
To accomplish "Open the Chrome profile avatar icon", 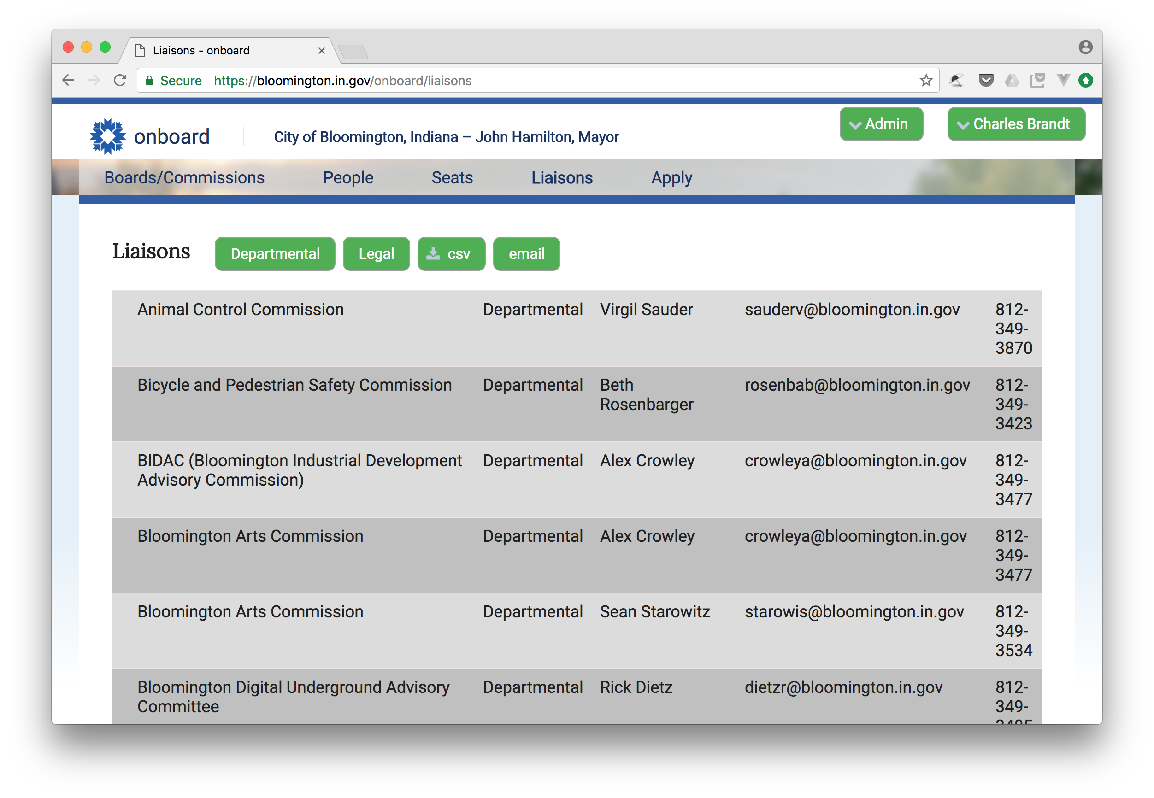I will pos(1085,47).
